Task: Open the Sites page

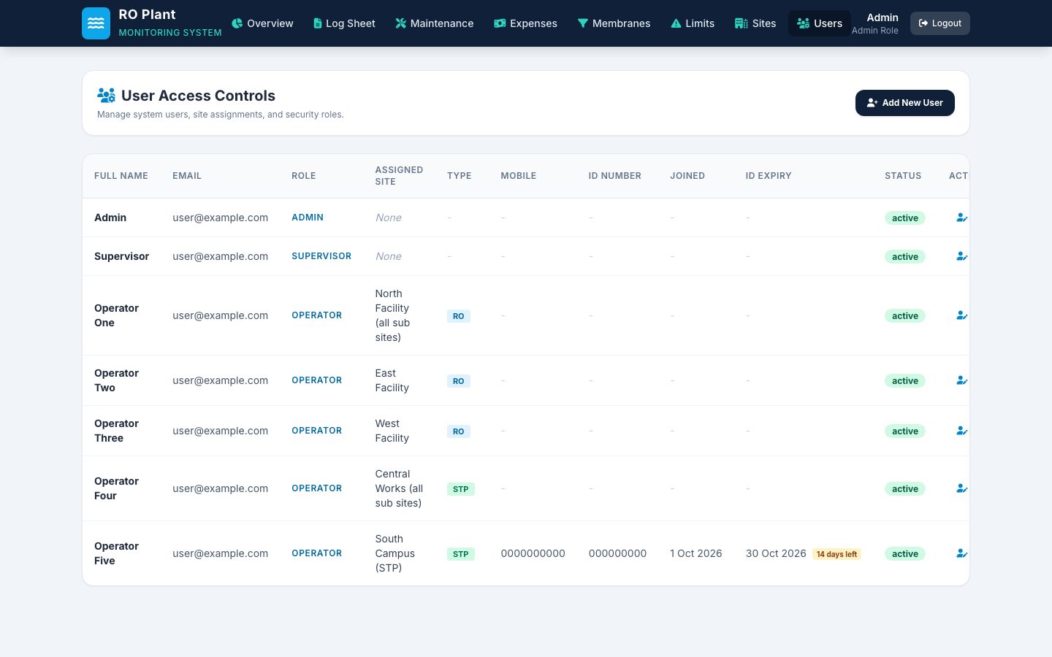Action: click(756, 23)
